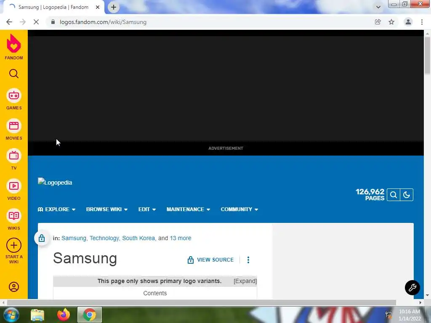431x323 pixels.
Task: Open Firefox from the taskbar
Action: 64,315
